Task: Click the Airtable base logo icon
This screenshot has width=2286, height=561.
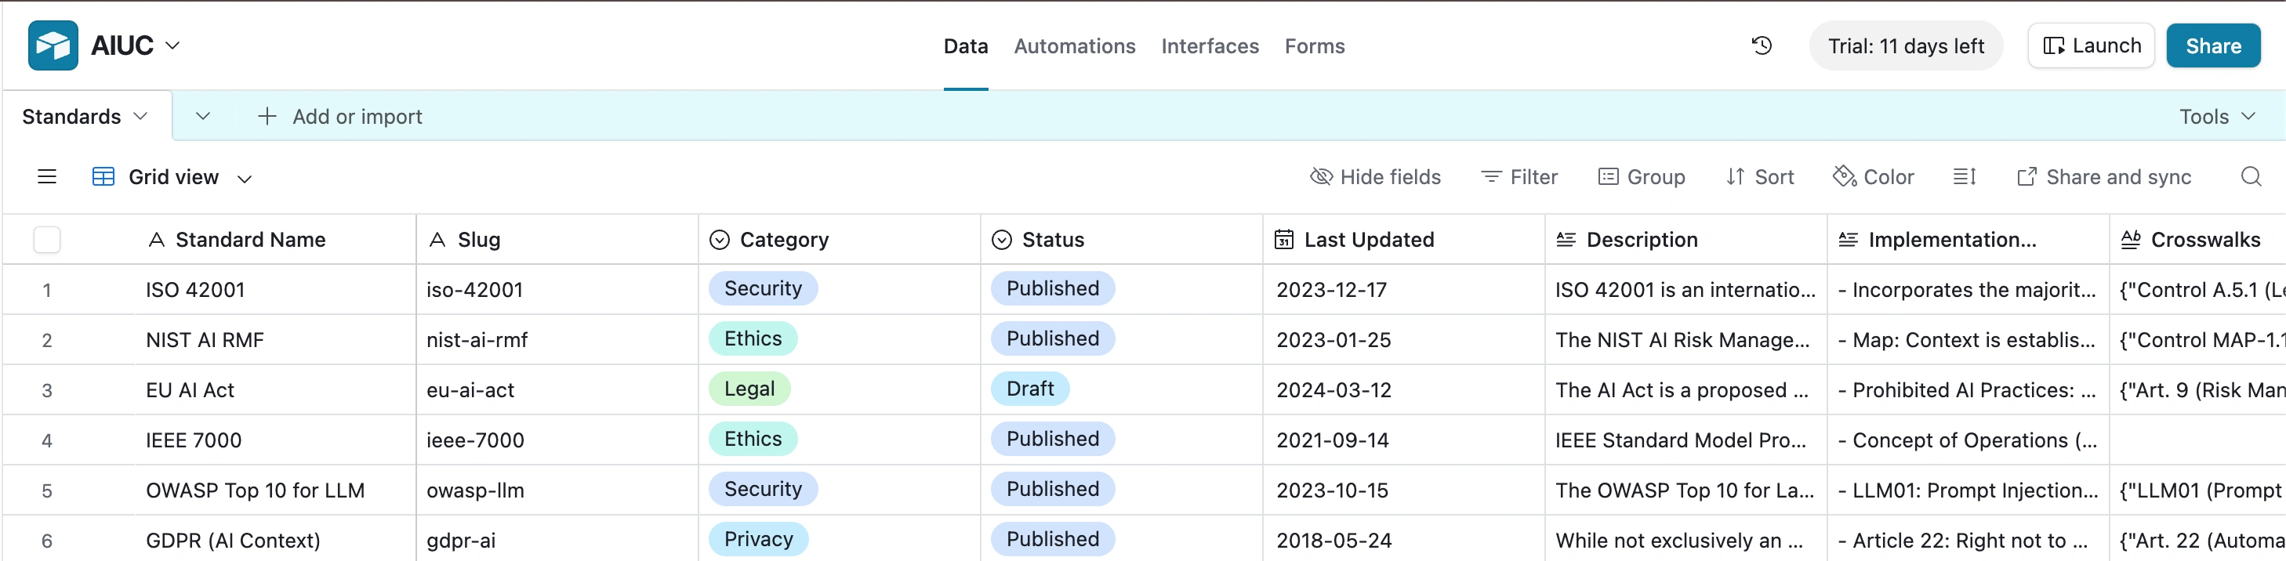Action: tap(53, 45)
